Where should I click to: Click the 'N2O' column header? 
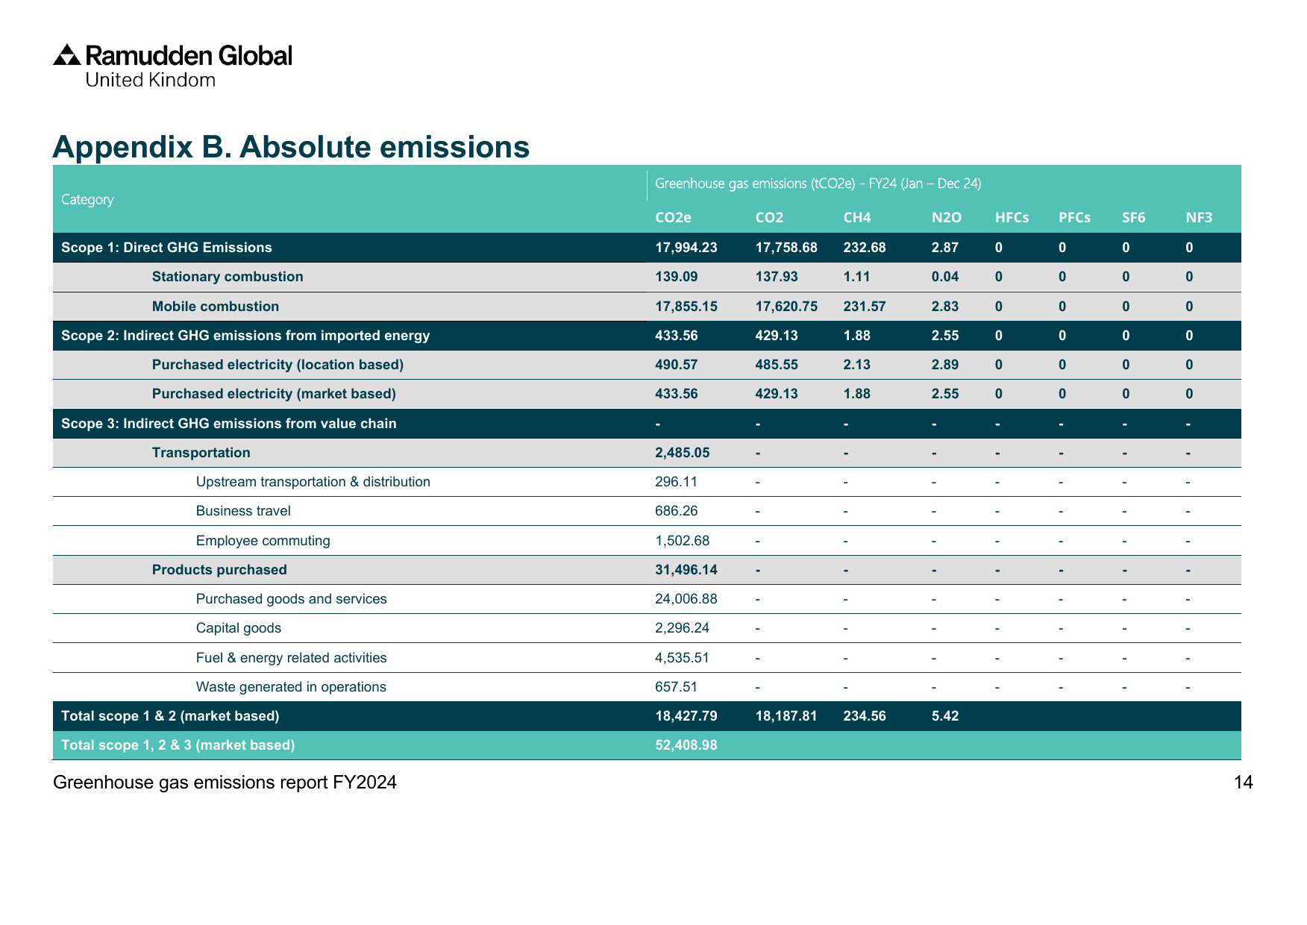[x=947, y=218]
